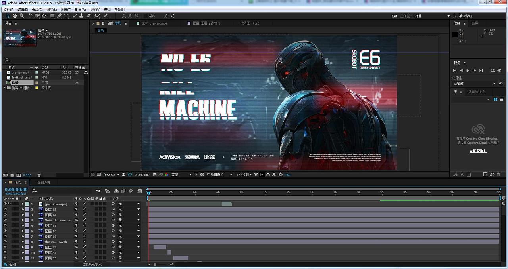Select the Eraser tool
Image resolution: width=508 pixels, height=269 pixels.
tap(89, 16)
